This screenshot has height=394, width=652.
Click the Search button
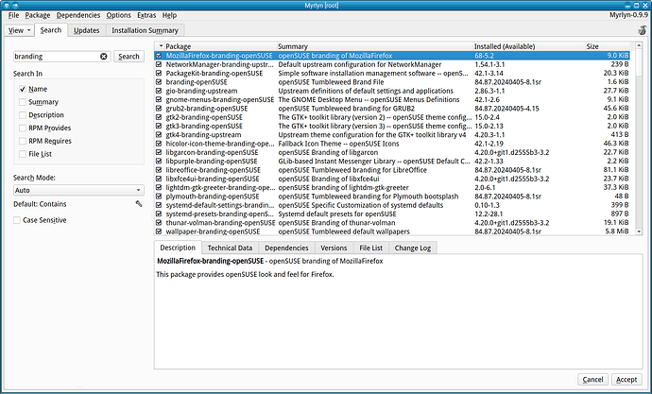click(129, 56)
